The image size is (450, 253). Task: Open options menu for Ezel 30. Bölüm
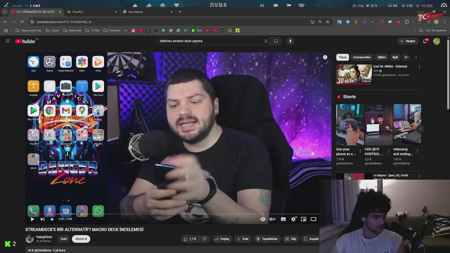click(x=419, y=67)
